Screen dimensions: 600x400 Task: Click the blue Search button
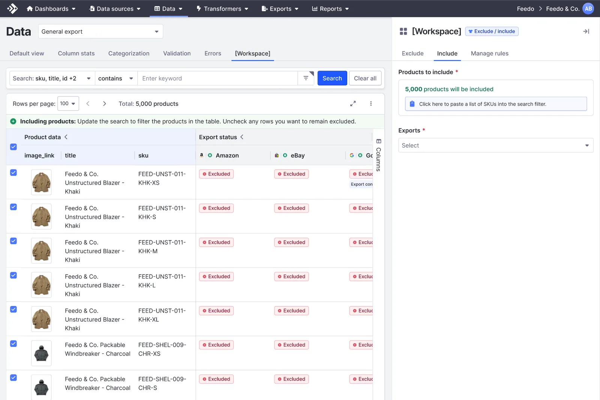pyautogui.click(x=332, y=78)
